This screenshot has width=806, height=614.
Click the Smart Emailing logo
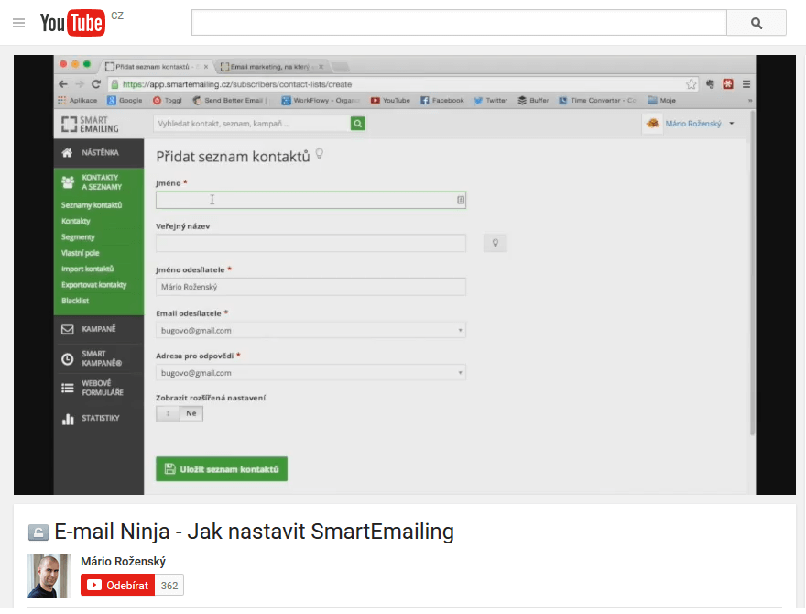coord(90,124)
